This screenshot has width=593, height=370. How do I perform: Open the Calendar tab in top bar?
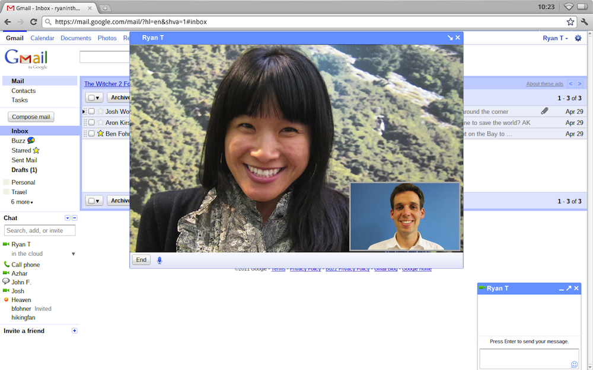tap(42, 38)
